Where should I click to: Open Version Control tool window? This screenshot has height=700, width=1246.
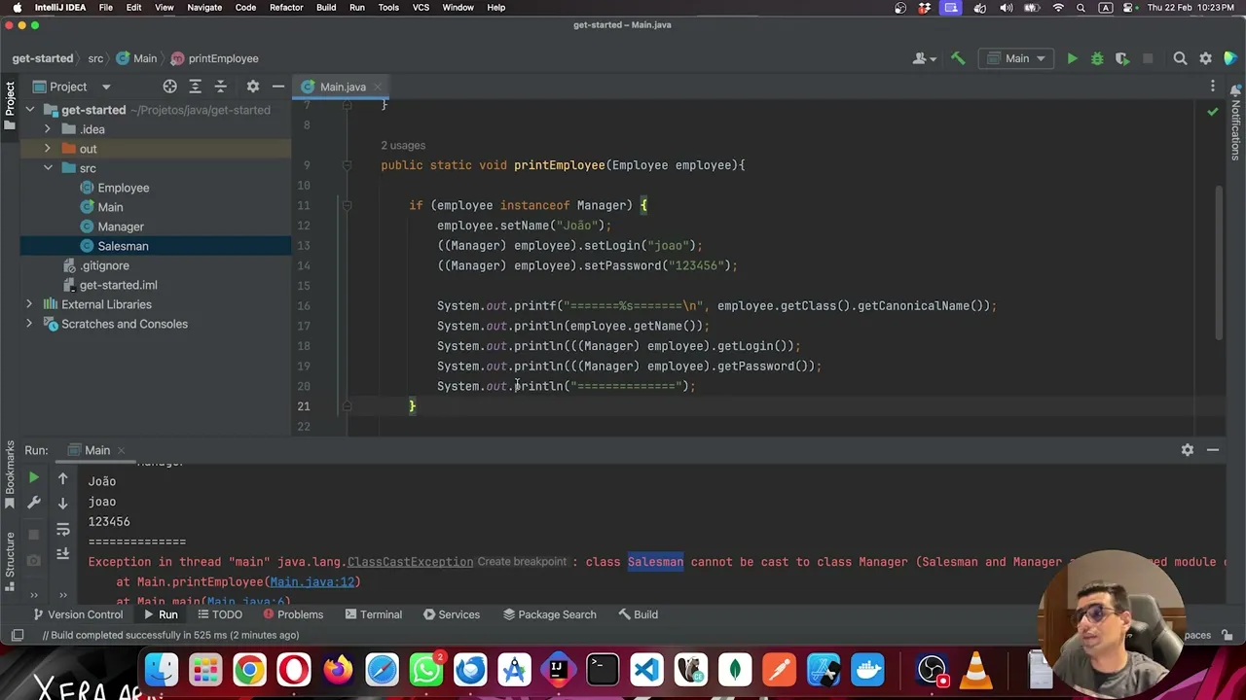(x=77, y=614)
